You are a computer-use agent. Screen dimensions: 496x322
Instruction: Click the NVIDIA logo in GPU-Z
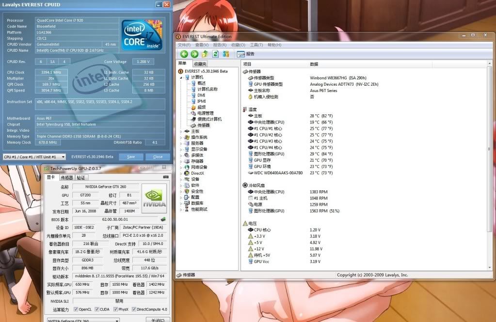click(x=155, y=199)
